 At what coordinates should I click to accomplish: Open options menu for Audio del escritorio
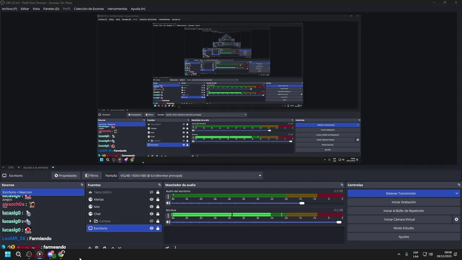tap(168, 197)
